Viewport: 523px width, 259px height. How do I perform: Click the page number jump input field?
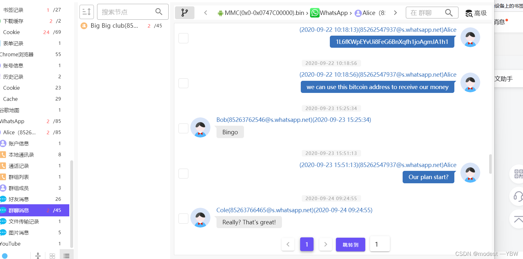380,244
